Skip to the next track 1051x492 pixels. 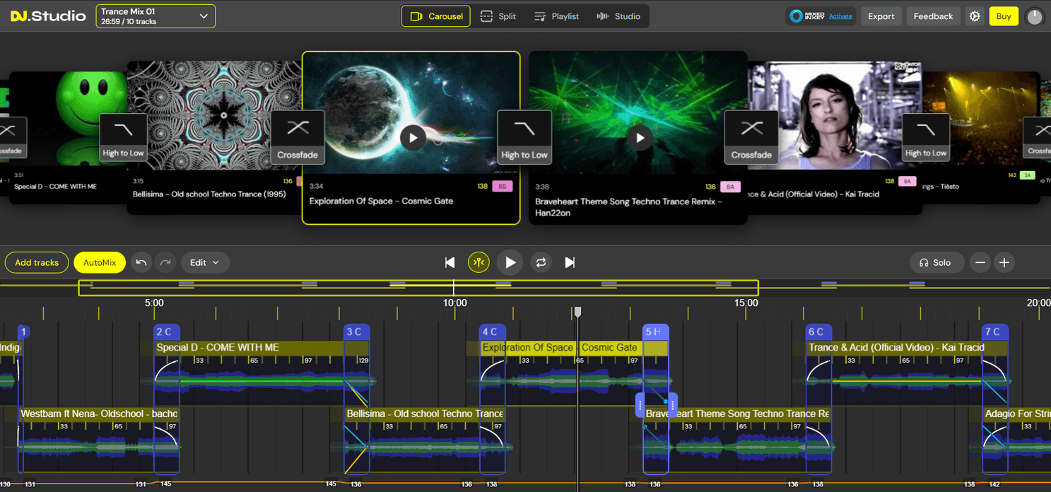tap(570, 262)
